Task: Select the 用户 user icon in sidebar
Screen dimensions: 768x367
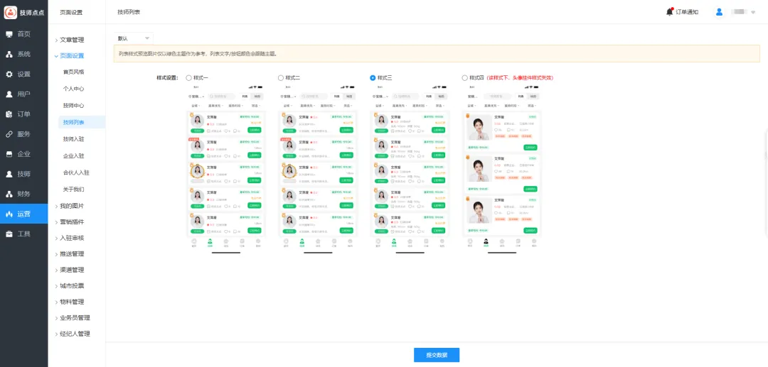Action: (9, 94)
